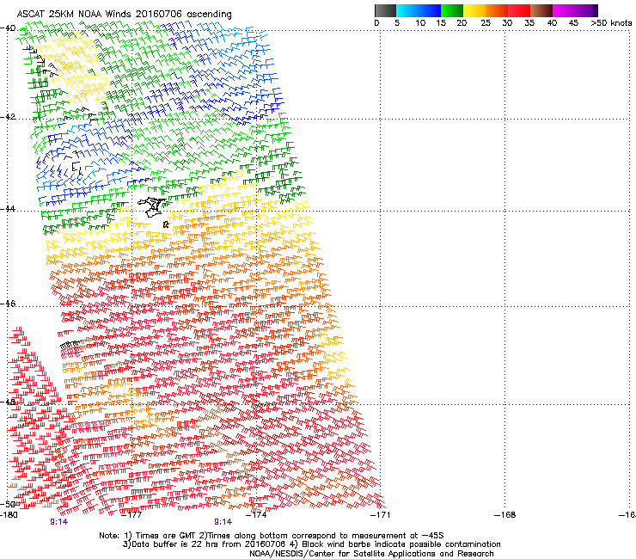Viewport: 636px width, 559px height.
Task: Click the "45" legend scale label
Action: 573,23
